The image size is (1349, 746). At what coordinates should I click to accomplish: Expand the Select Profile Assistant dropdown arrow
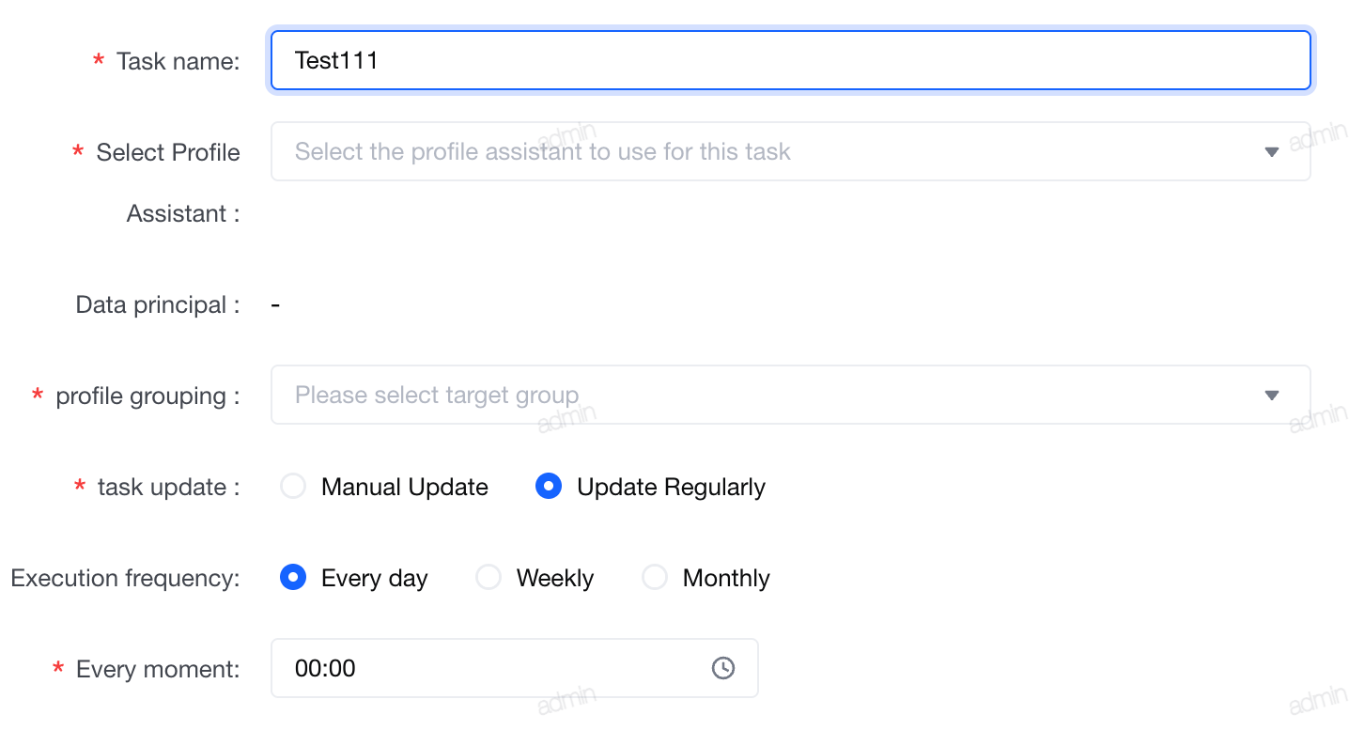(x=1272, y=151)
